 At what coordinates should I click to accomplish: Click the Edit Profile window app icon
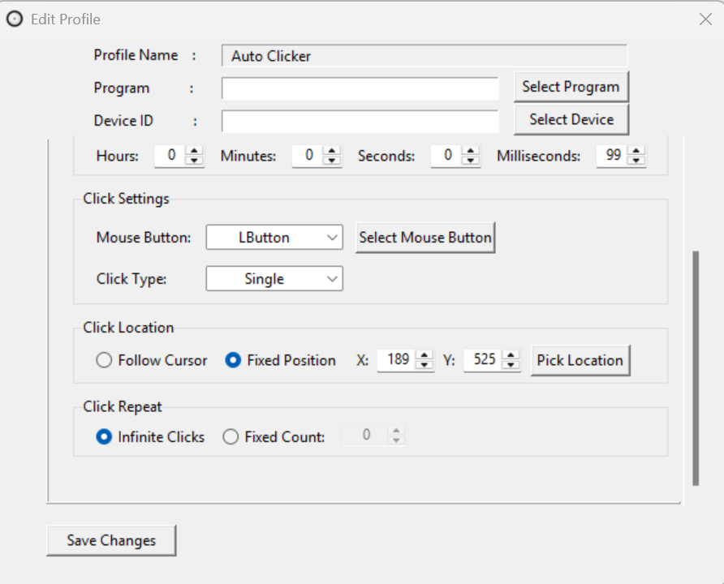15,19
